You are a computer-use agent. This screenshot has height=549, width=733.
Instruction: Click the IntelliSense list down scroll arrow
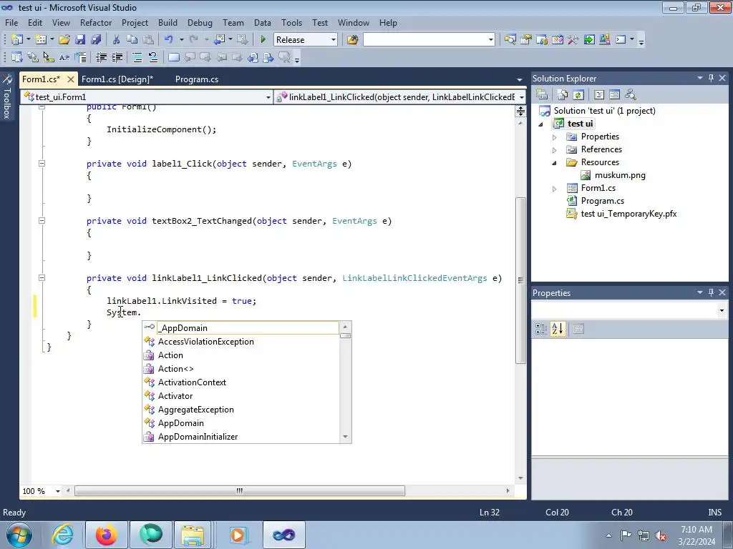(346, 437)
